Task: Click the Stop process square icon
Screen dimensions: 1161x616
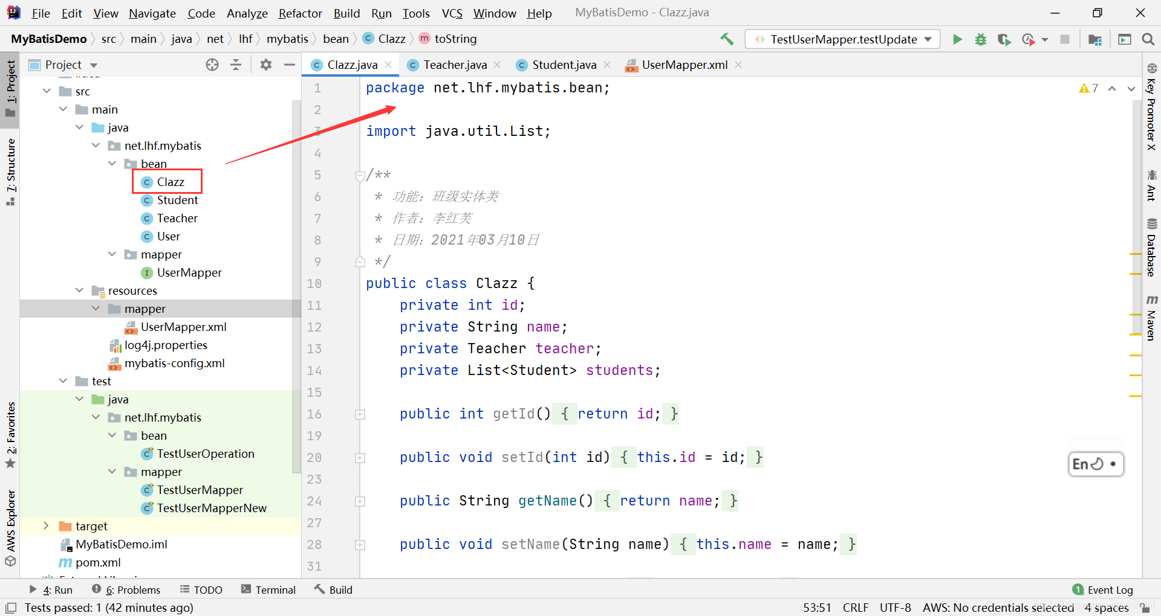Action: [x=1065, y=39]
